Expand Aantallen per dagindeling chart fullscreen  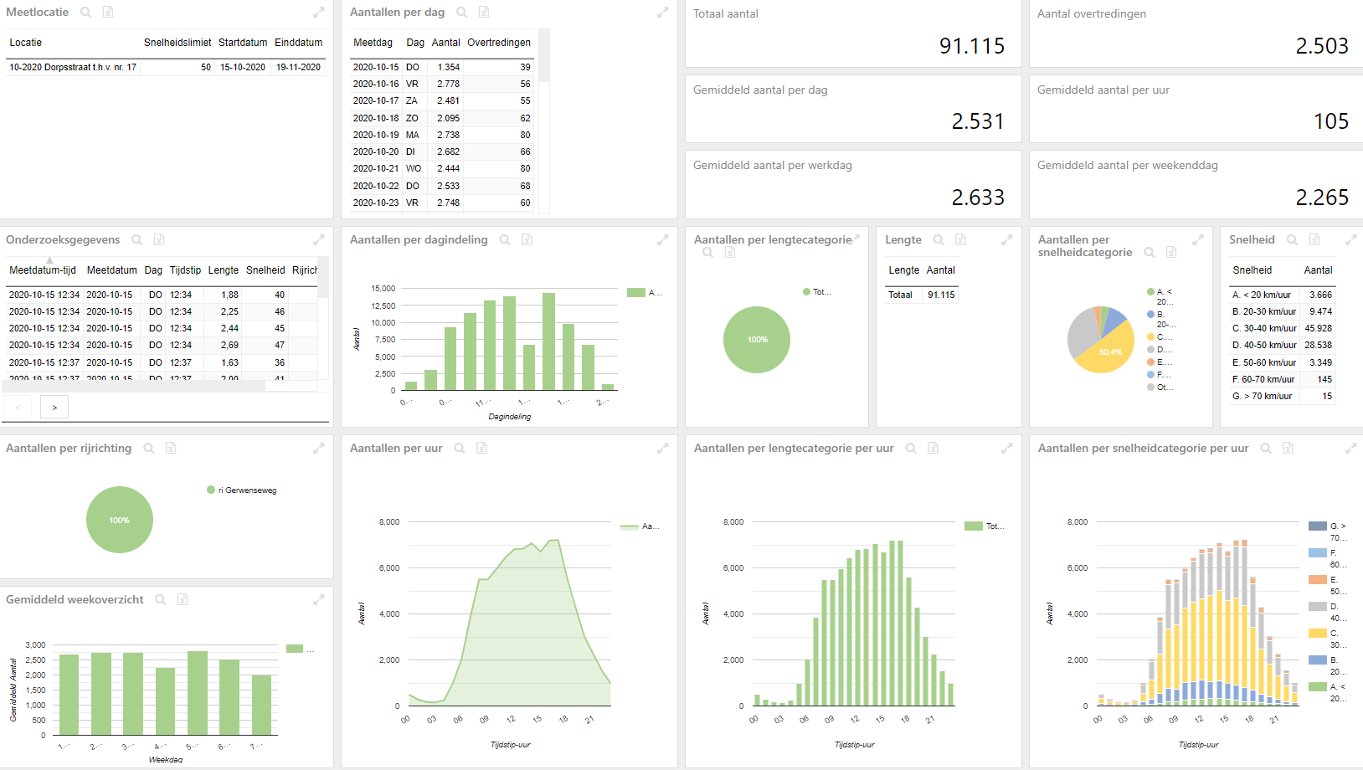point(662,240)
